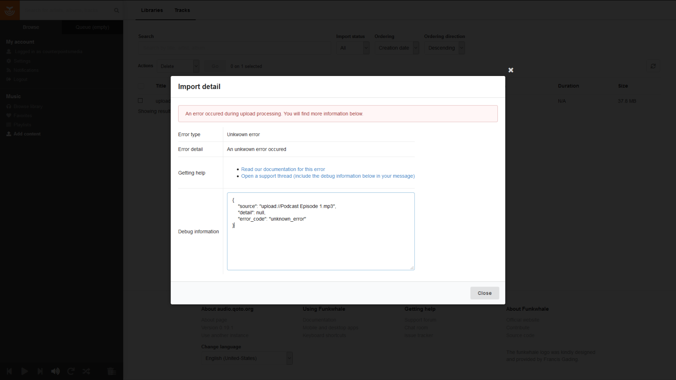Mute audio with the volume icon

[x=55, y=371]
